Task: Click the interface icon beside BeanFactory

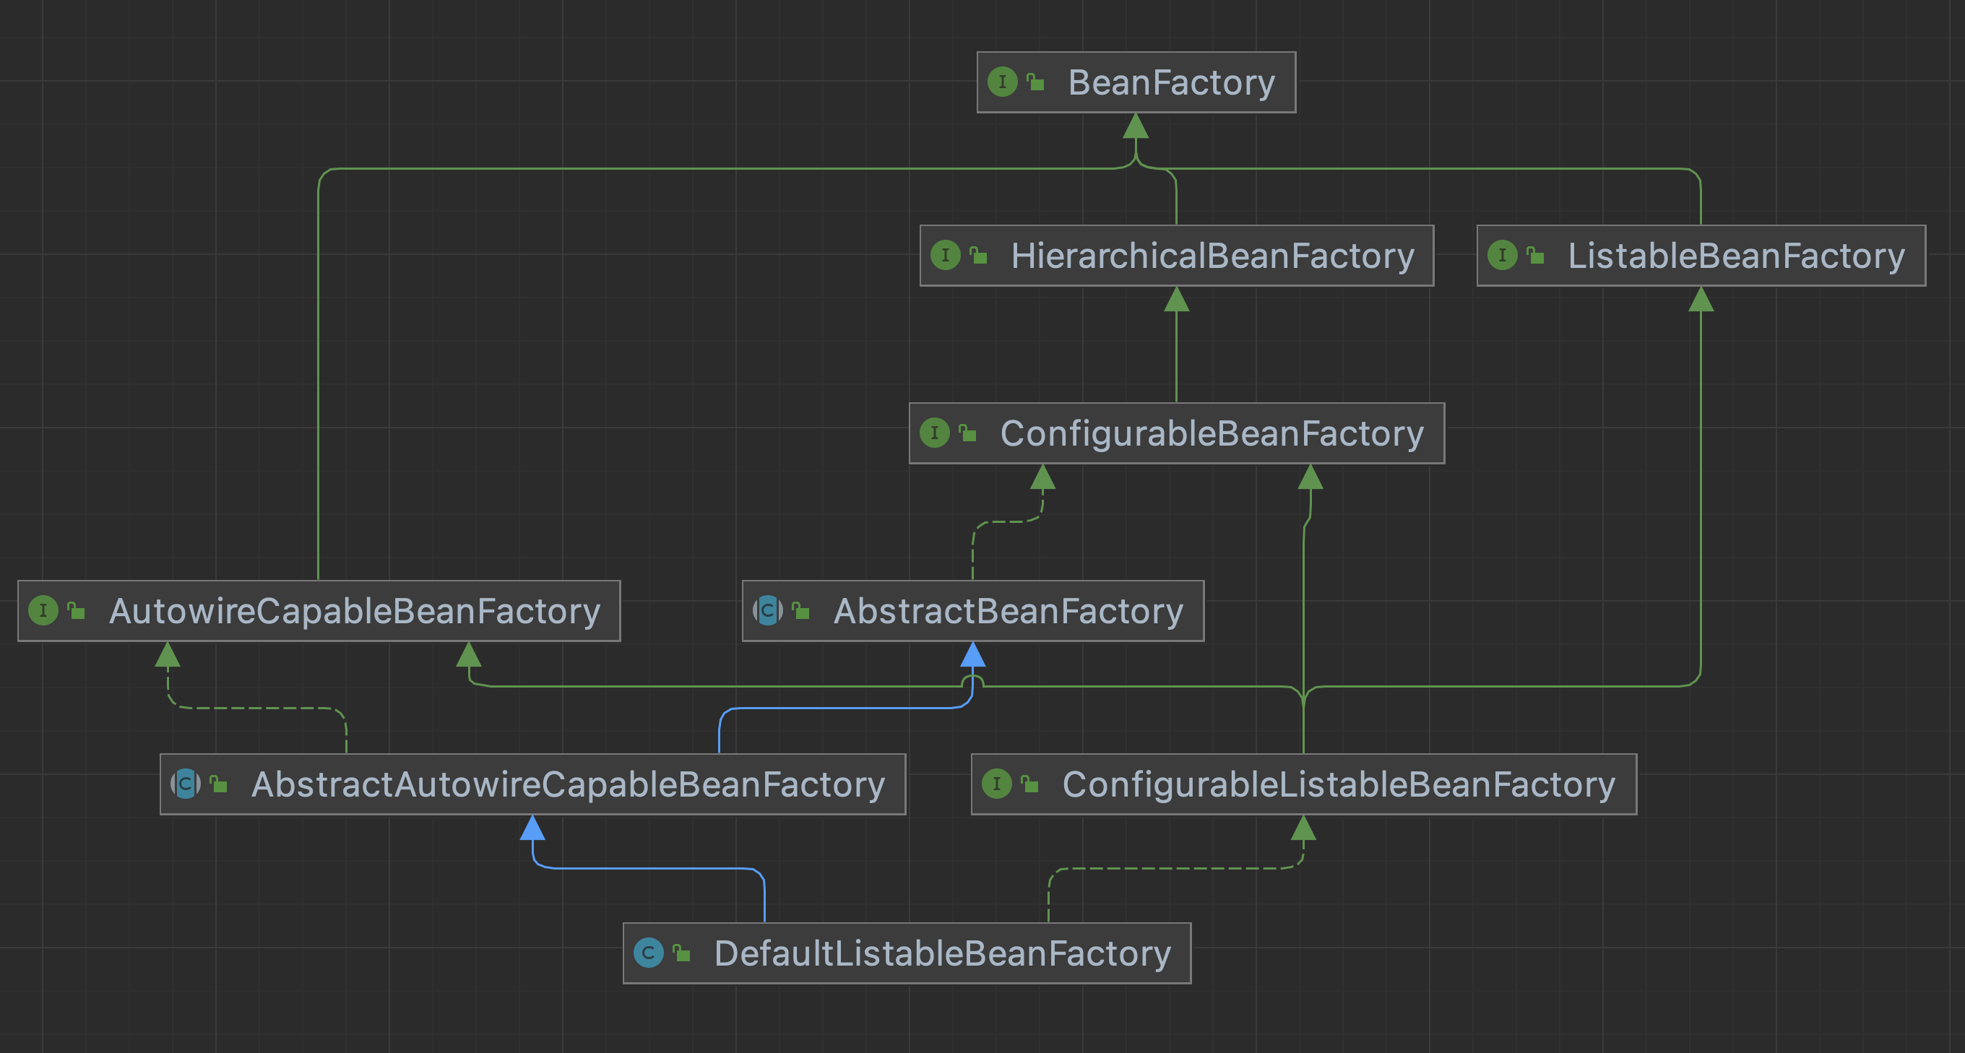Action: click(x=1001, y=82)
